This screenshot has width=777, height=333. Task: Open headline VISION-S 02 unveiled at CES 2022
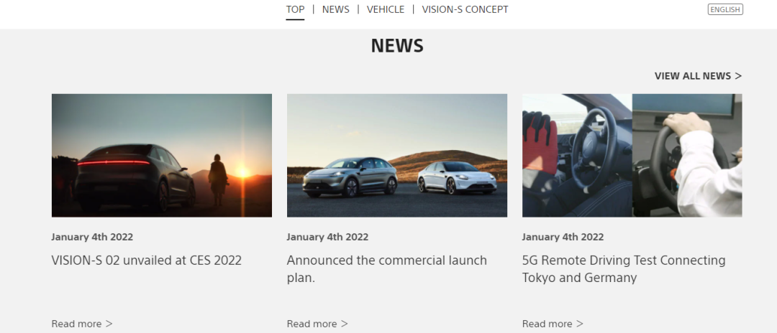click(146, 261)
